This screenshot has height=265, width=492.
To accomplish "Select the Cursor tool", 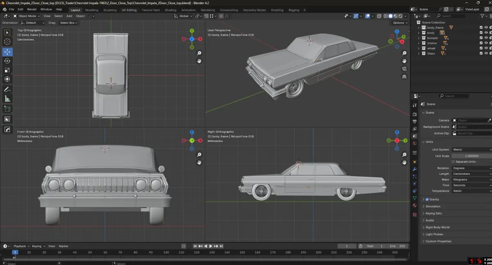I will [7, 42].
